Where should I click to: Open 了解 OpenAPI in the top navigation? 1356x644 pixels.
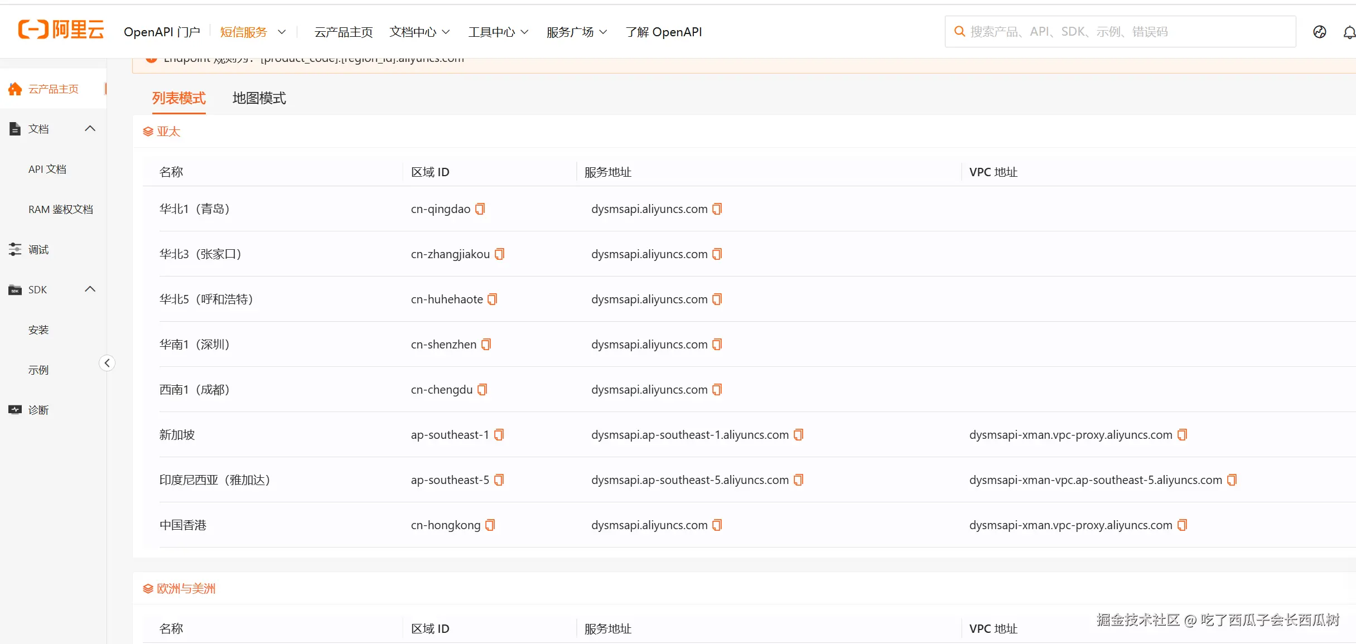(663, 32)
